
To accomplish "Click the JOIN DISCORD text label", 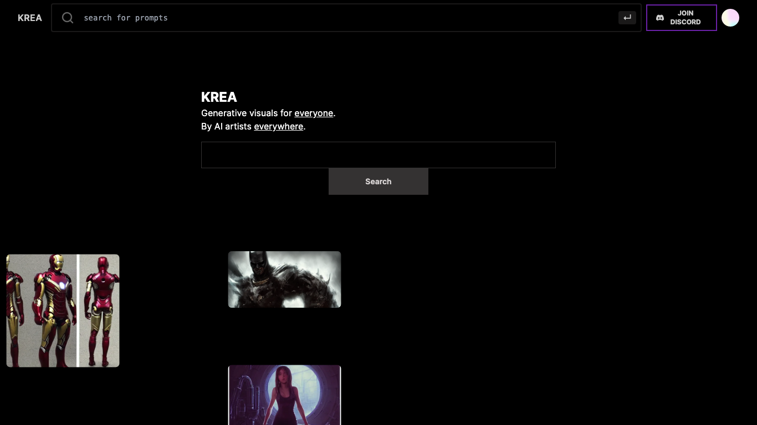I will coord(686,17).
